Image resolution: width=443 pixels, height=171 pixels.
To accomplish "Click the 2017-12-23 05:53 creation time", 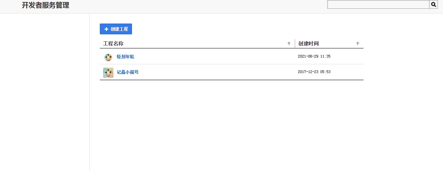I will (x=314, y=72).
